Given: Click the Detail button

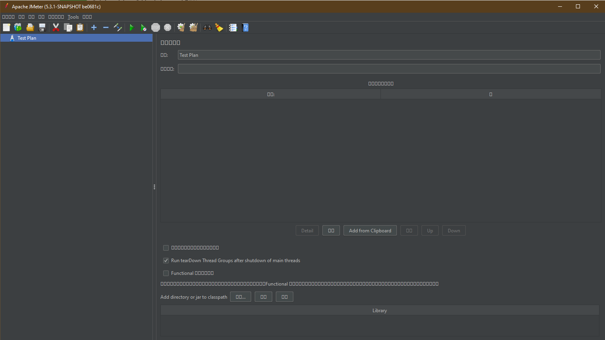Looking at the screenshot, I should pyautogui.click(x=307, y=231).
